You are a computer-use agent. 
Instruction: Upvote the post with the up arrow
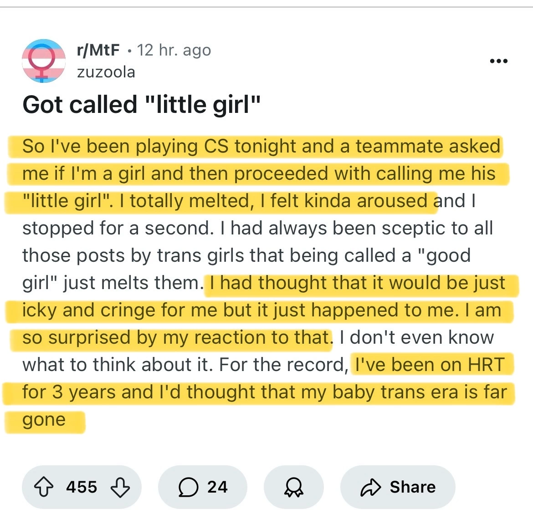[x=44, y=487]
